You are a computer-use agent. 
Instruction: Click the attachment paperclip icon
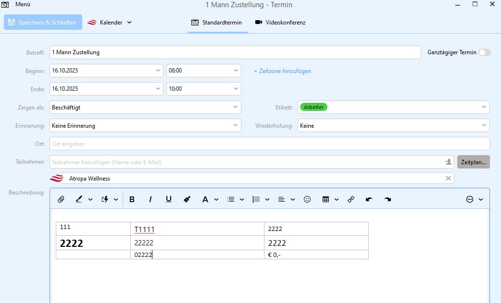[61, 199]
